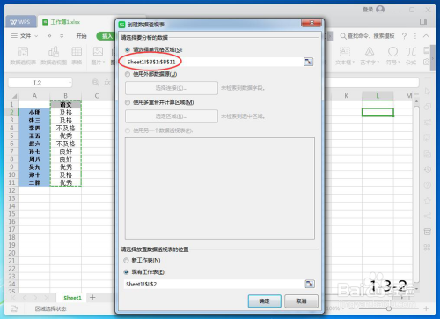440x319 pixels.
Task: Click the circled question mark in right sidebar
Action: (428, 185)
